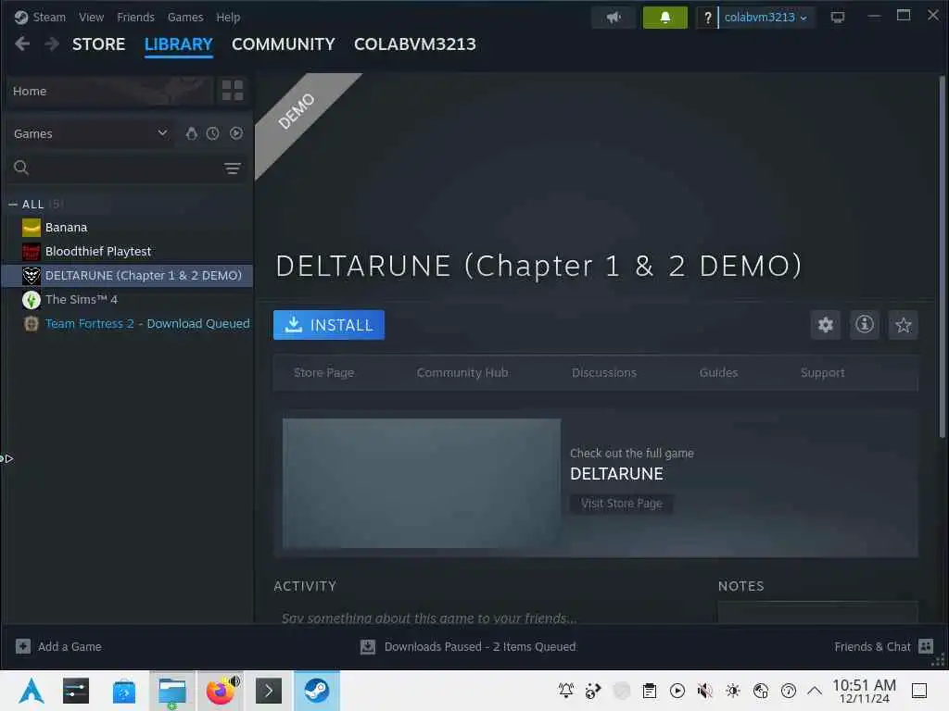Toggle the Linux penguin compatibility filter

tap(191, 133)
